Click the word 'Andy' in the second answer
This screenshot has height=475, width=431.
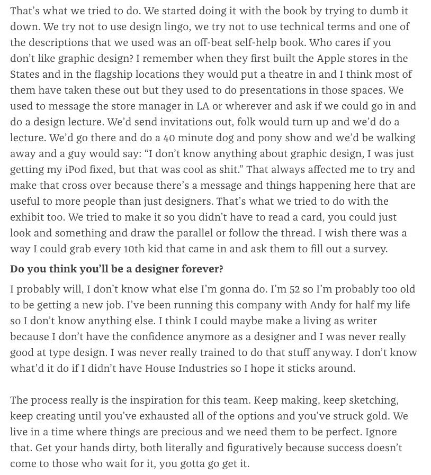point(322,305)
